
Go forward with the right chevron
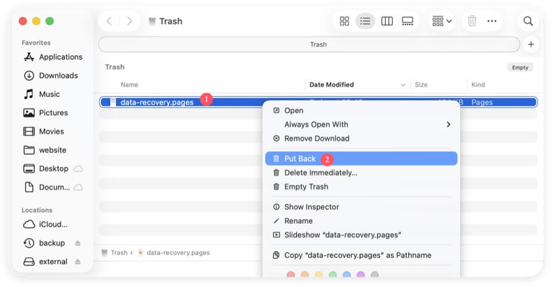129,21
